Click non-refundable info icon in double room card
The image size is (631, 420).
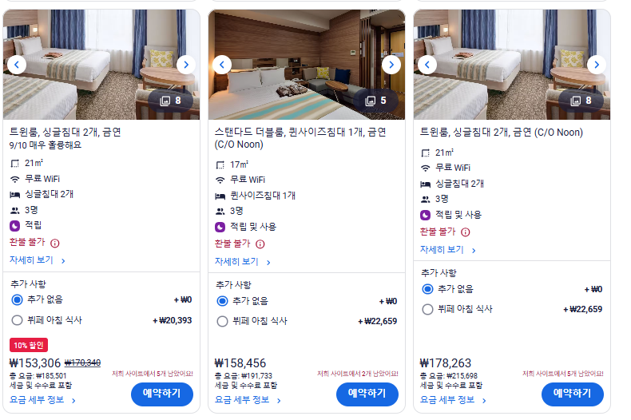tap(260, 244)
